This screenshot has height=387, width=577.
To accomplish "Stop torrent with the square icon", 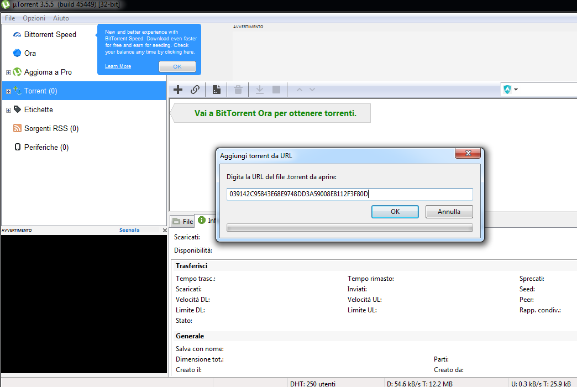I will 276,90.
